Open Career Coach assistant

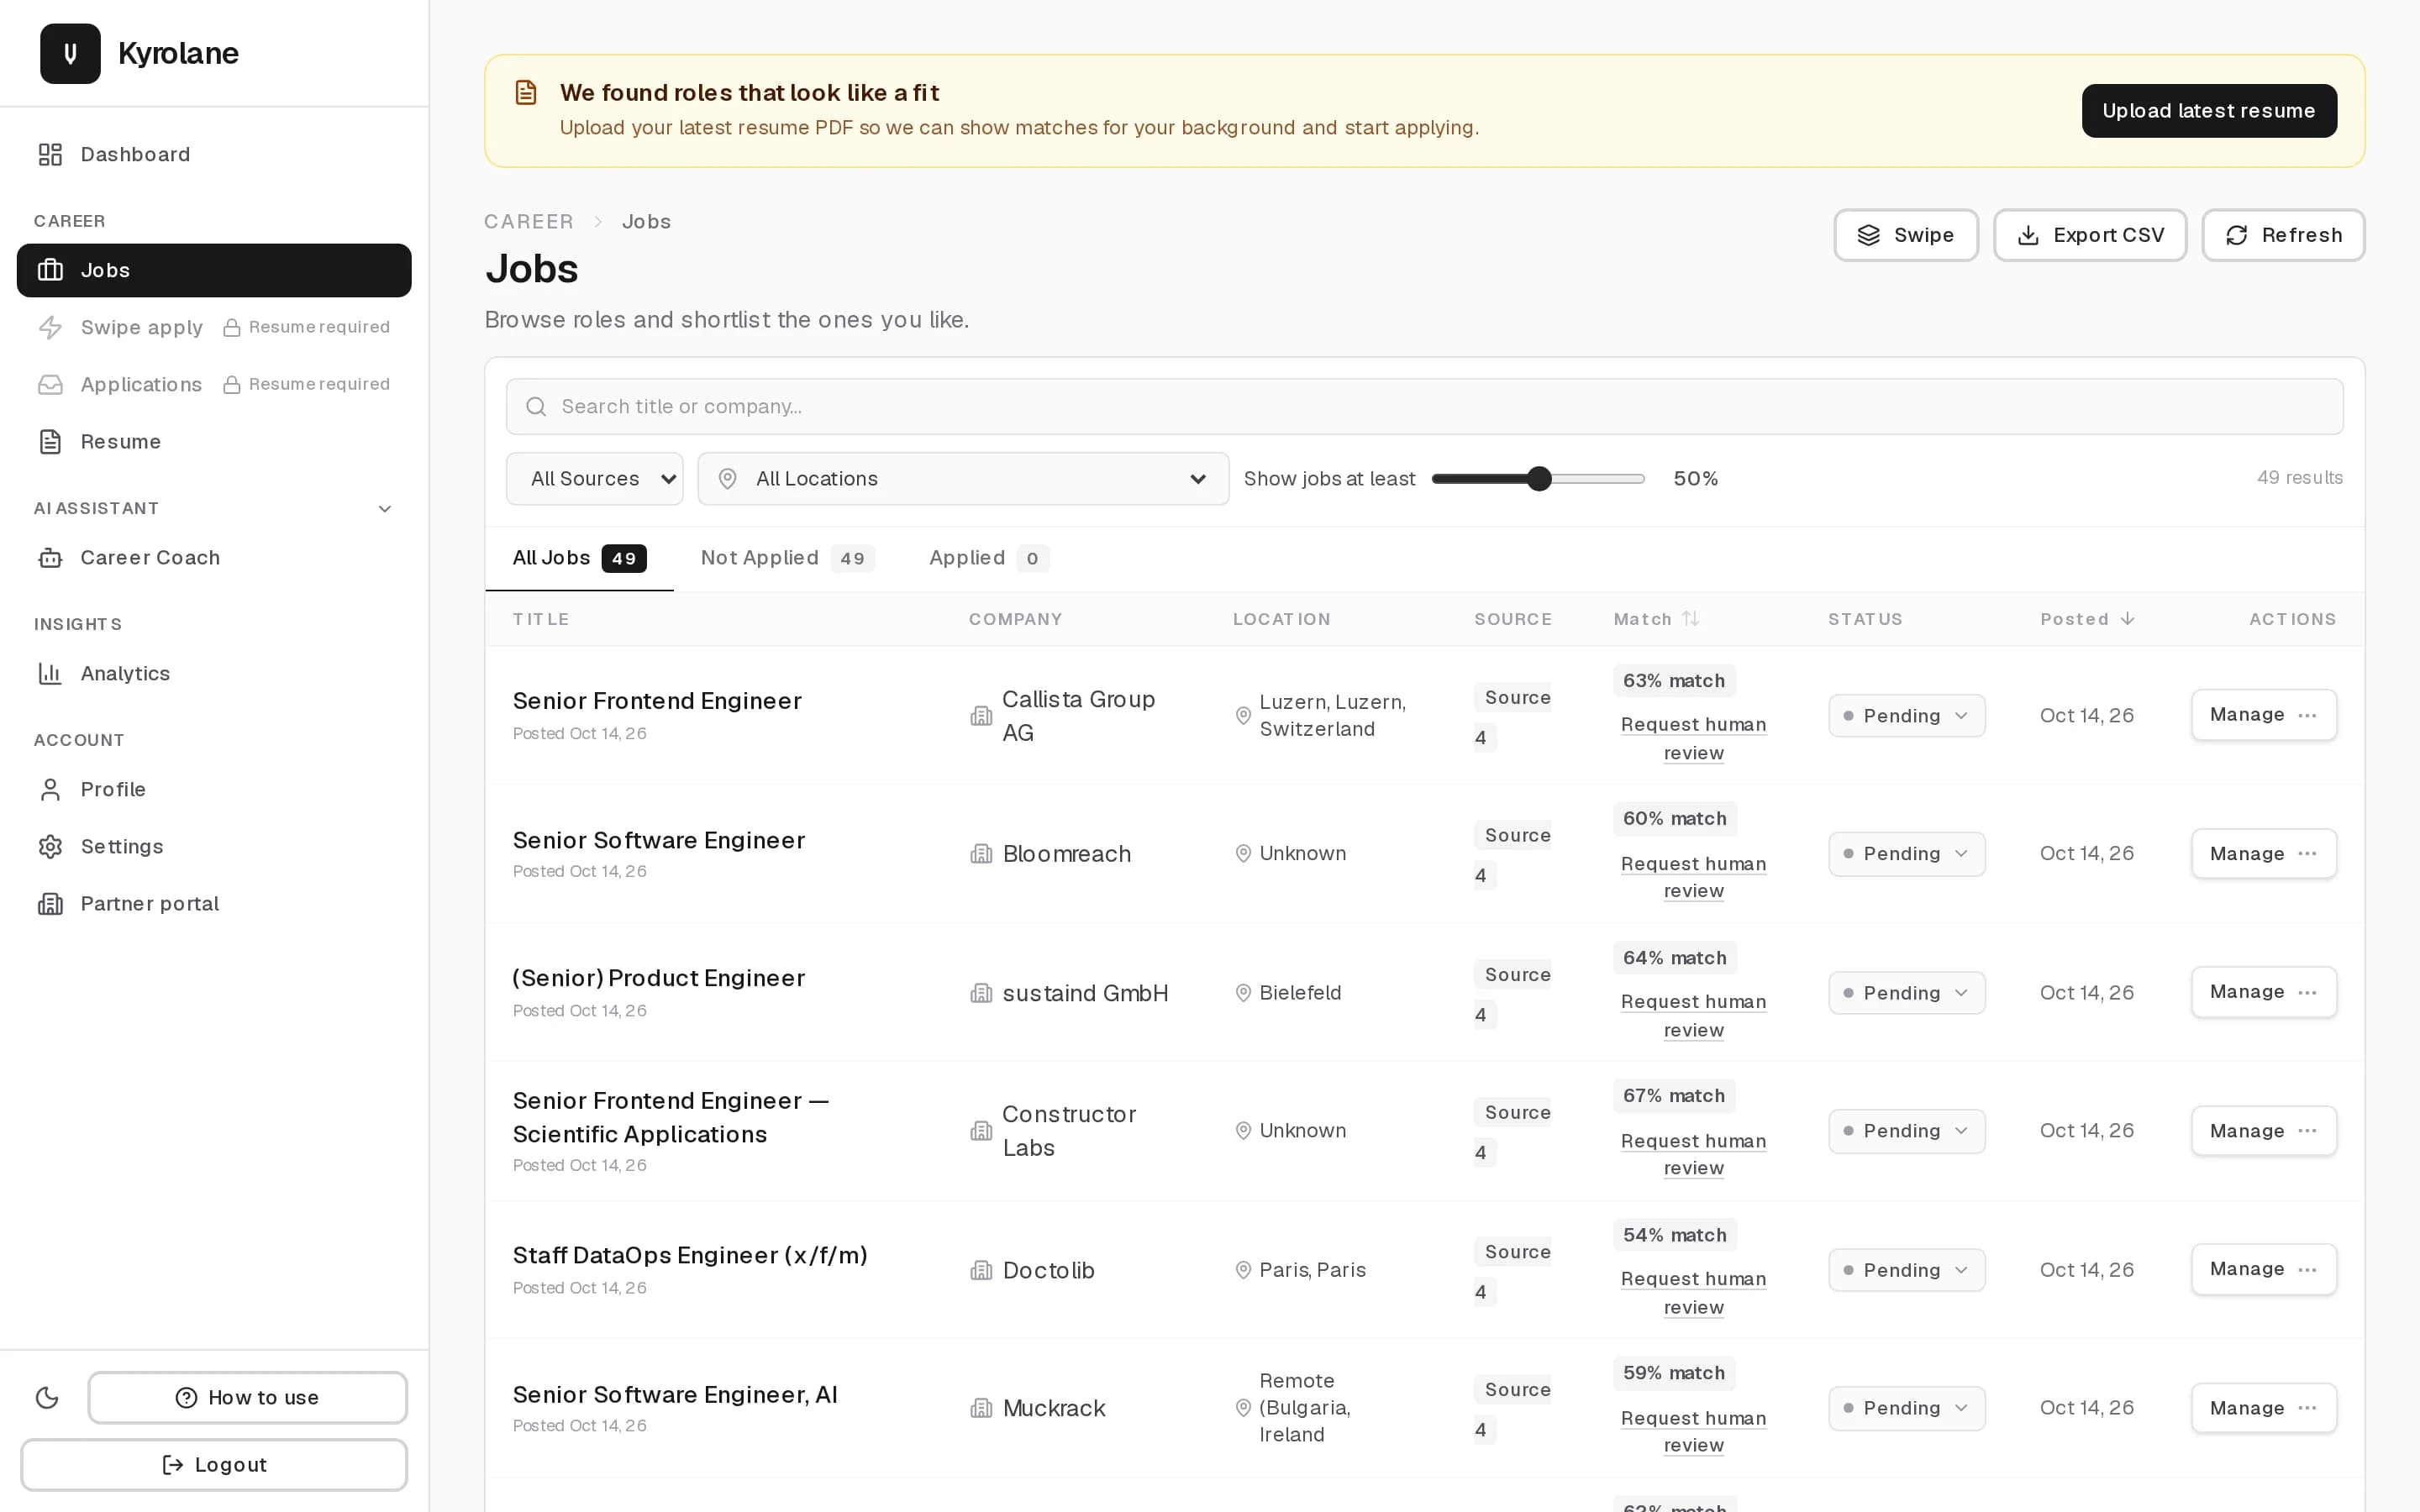pos(214,558)
